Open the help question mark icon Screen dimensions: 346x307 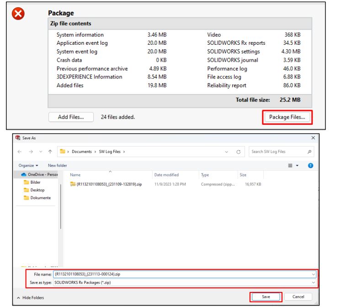coord(310,165)
